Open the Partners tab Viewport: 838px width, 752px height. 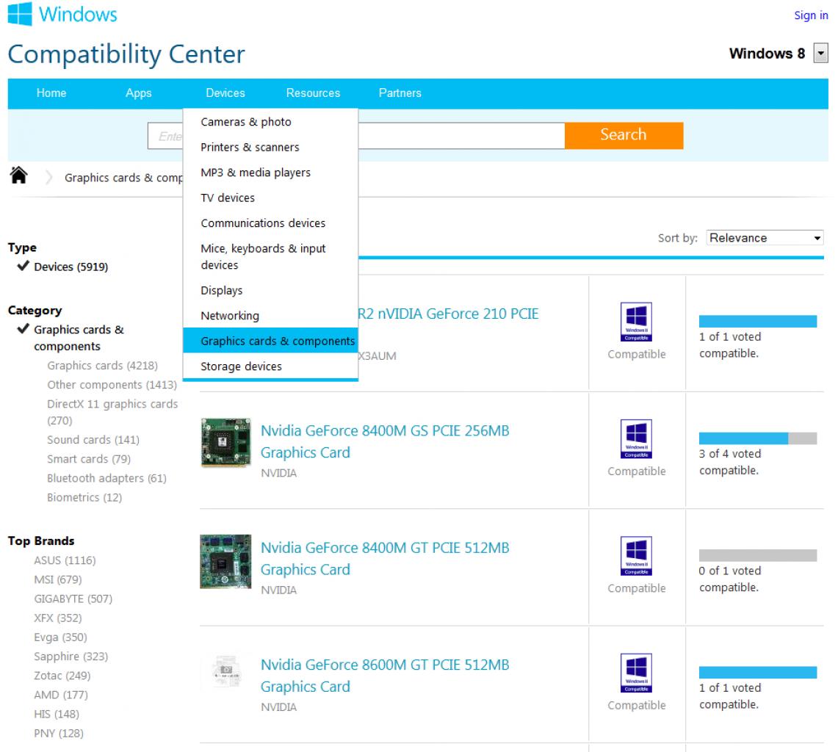400,93
